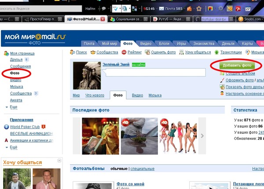Viewport: 264px width, 189px height.
Task: Click the Создать альбом icon
Action: click(x=222, y=73)
